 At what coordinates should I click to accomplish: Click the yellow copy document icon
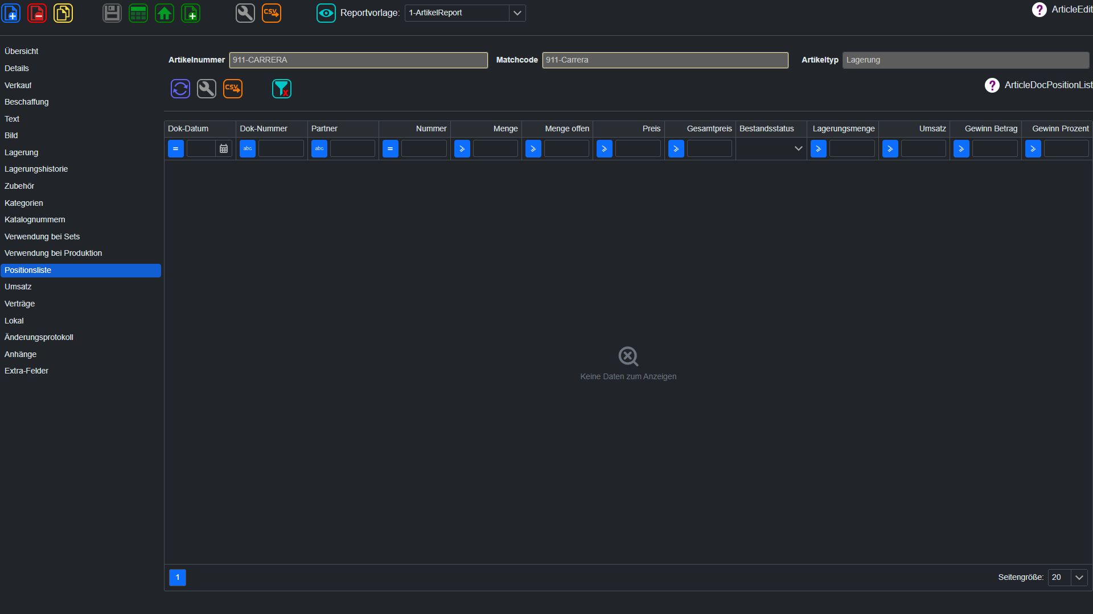click(x=63, y=13)
